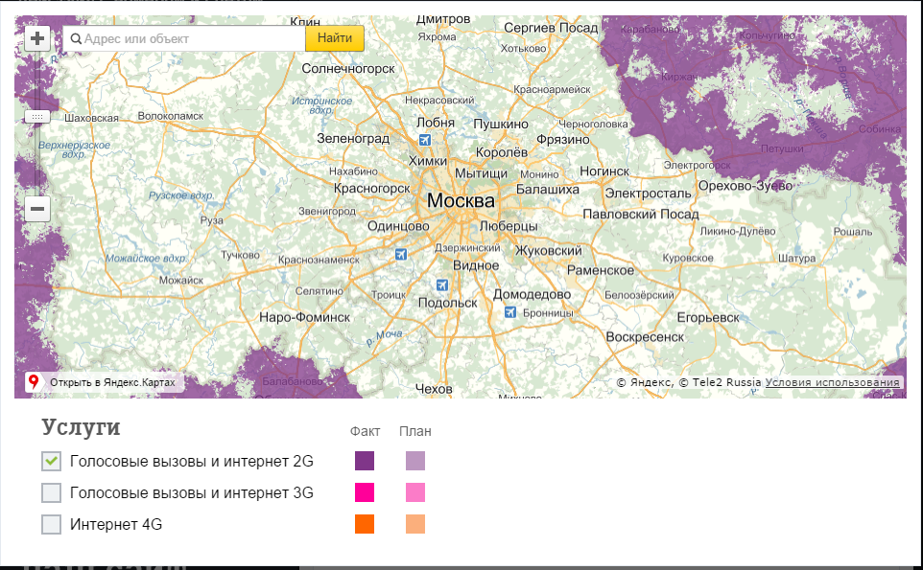Enable the 3G voice calls and internet checkbox

[x=51, y=492]
